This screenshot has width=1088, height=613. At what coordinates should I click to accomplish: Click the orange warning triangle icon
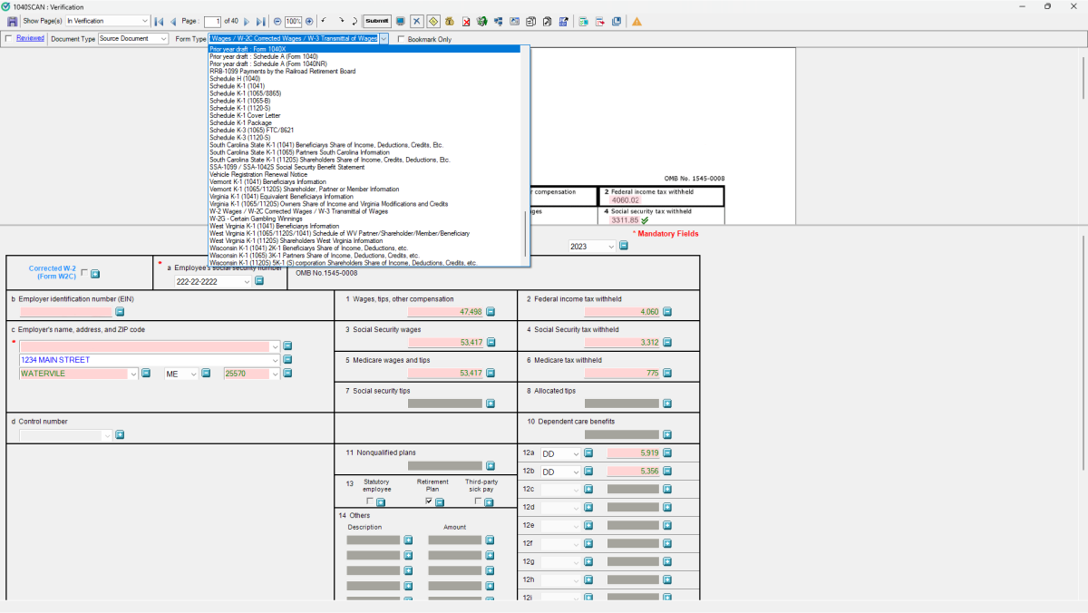click(x=636, y=21)
